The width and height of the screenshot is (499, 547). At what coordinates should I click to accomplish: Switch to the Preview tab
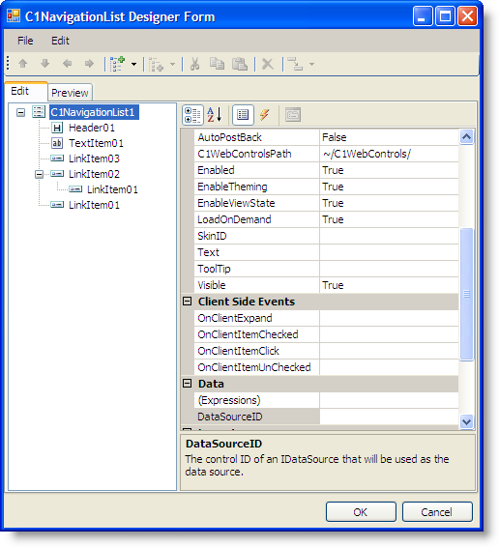click(x=70, y=93)
